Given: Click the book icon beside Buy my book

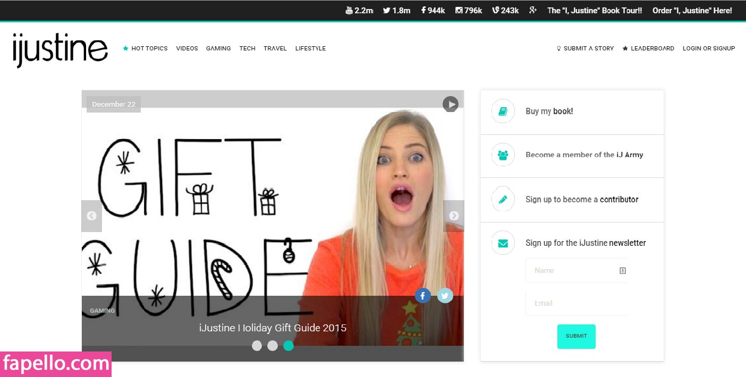Looking at the screenshot, I should pyautogui.click(x=503, y=112).
